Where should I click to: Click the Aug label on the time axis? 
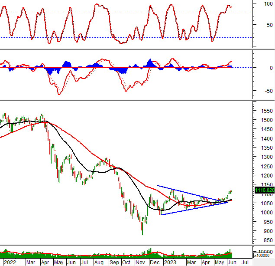tap(99, 262)
